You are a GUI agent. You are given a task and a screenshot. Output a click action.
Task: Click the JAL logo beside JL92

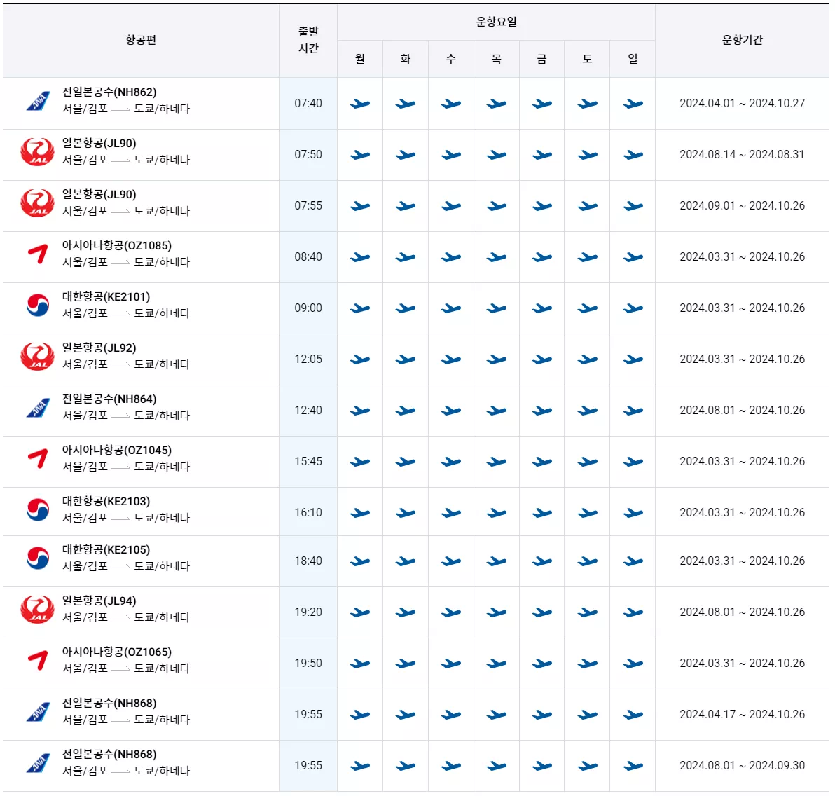[37, 357]
